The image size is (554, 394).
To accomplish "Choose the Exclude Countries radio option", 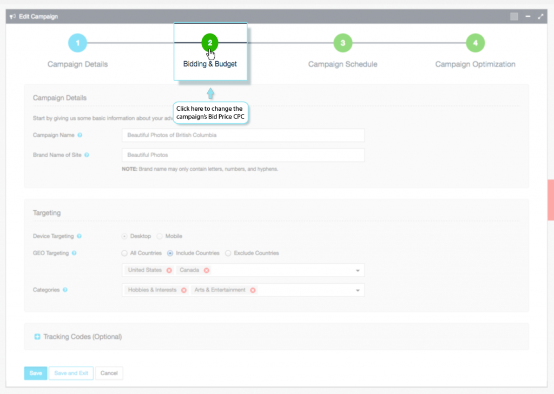I will point(228,253).
